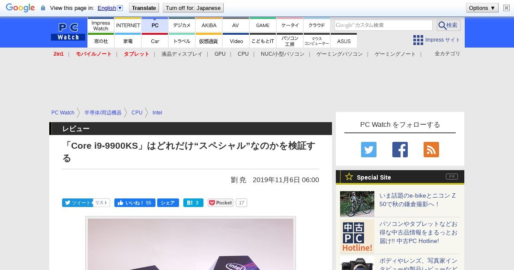
Task: Click the PC Watch logo
Action: pos(68,31)
